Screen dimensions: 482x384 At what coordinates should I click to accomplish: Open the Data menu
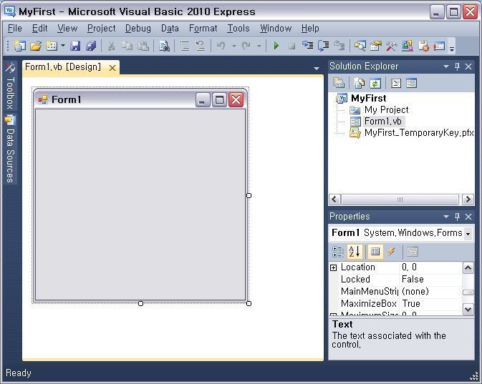point(170,28)
